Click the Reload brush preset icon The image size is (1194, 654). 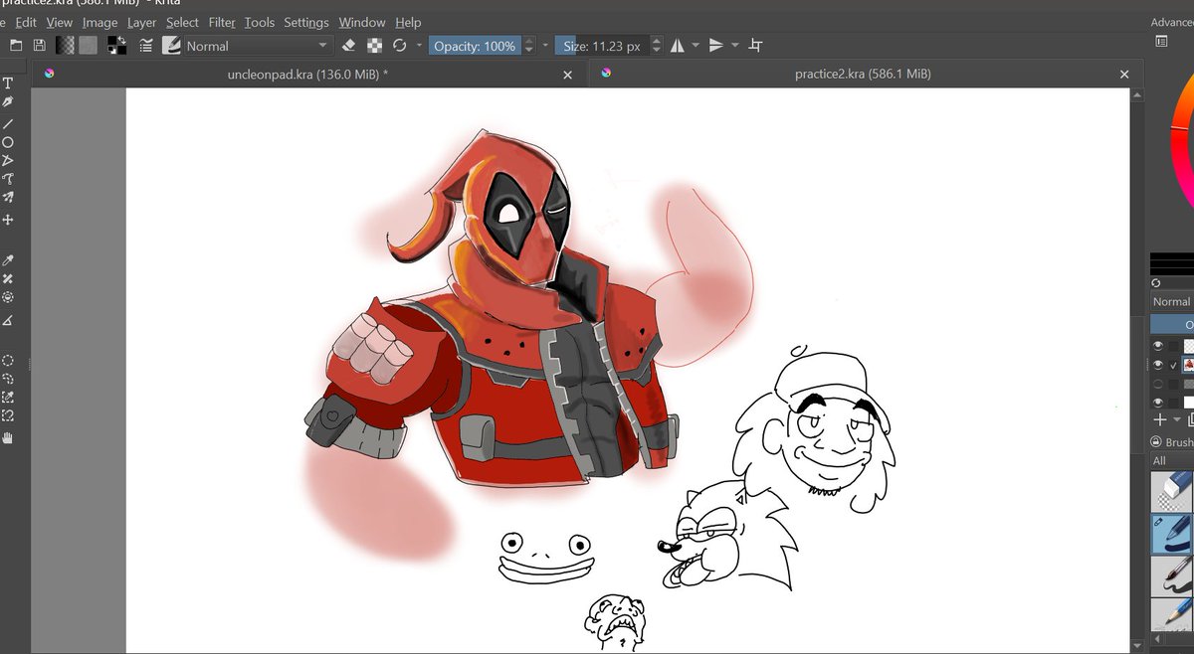click(400, 46)
